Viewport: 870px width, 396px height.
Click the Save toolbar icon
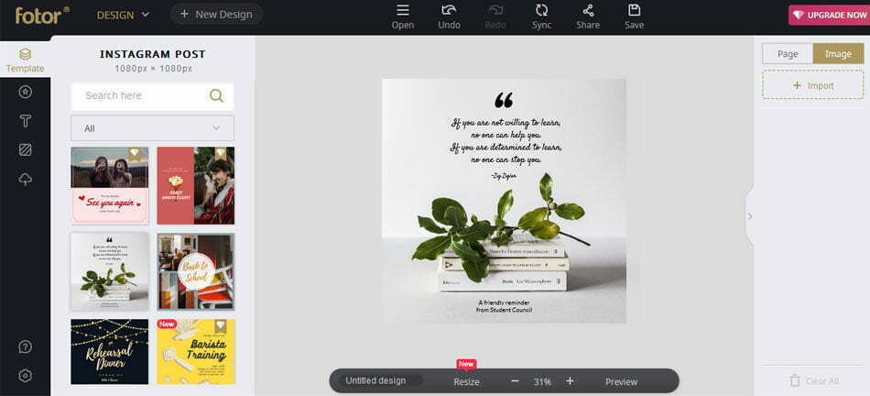point(635,16)
